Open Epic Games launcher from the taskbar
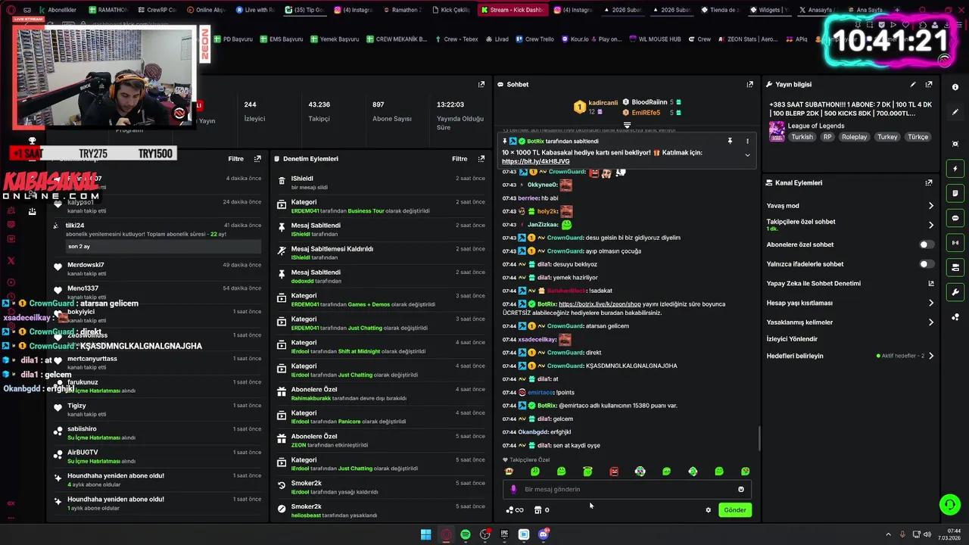 [504, 534]
